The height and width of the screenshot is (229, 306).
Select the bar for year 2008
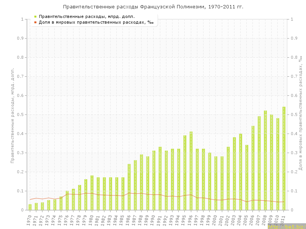click(265, 160)
